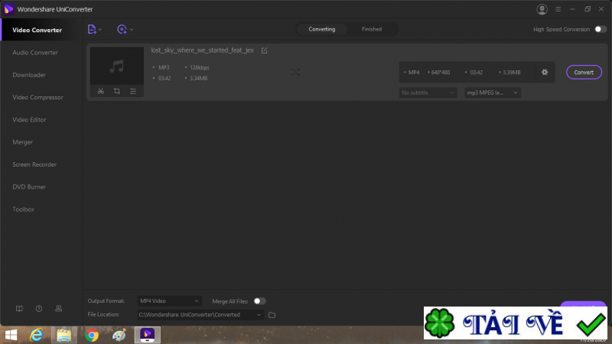The width and height of the screenshot is (612, 344).
Task: Click the output MP4 format info
Action: tap(414, 73)
